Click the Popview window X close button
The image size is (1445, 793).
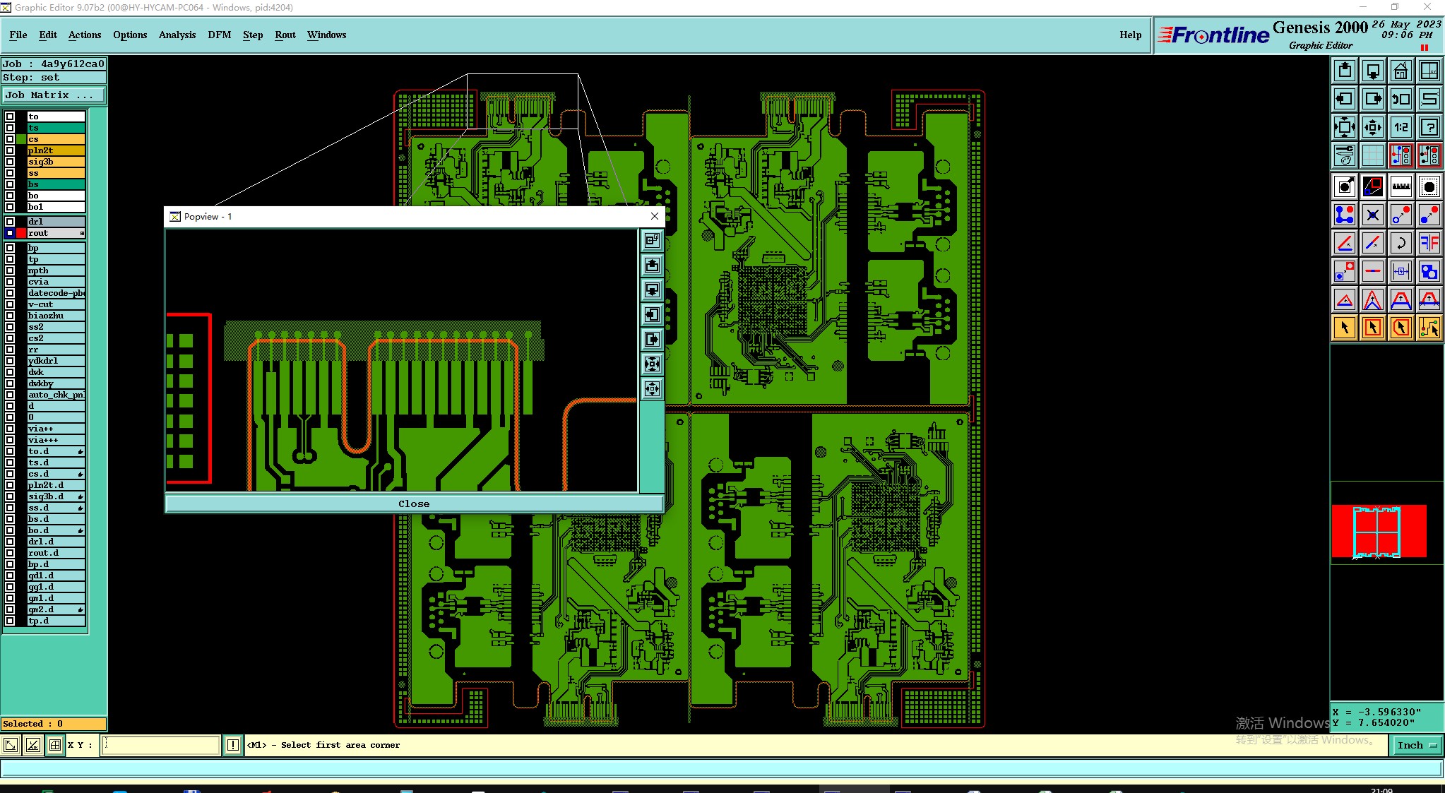click(655, 216)
